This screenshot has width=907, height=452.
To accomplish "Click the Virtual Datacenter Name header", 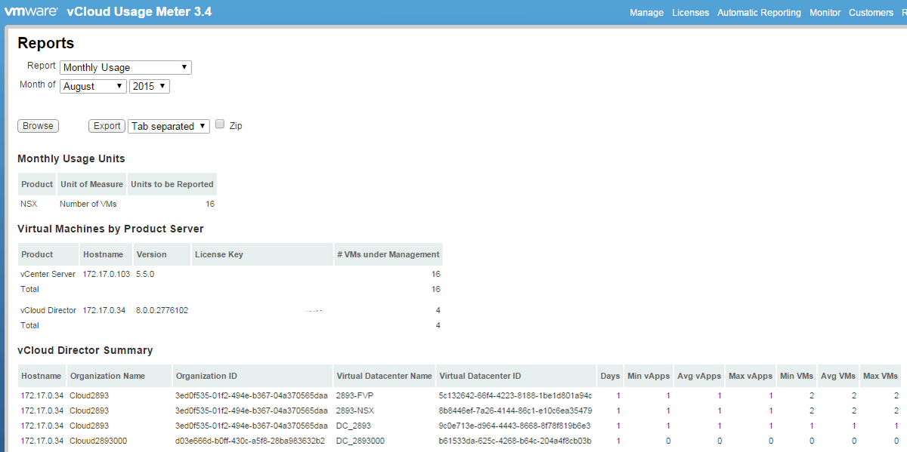I will (x=385, y=376).
